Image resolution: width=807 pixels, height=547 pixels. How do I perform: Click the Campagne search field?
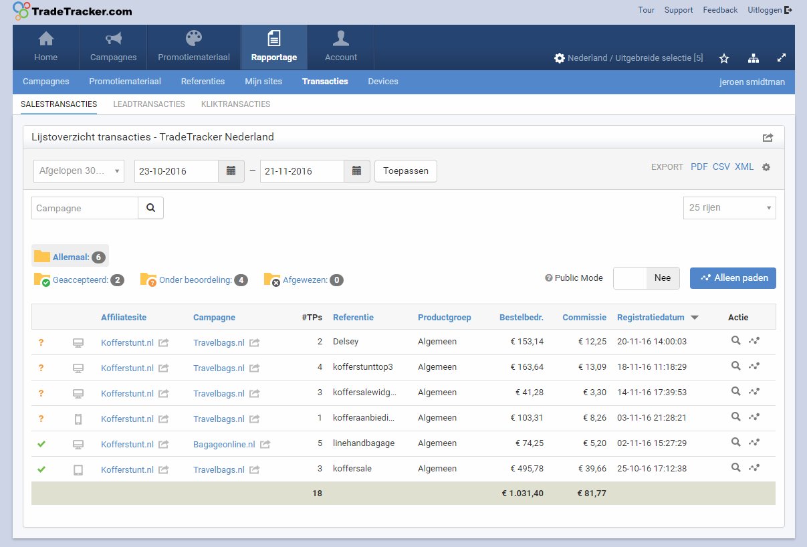click(x=85, y=208)
